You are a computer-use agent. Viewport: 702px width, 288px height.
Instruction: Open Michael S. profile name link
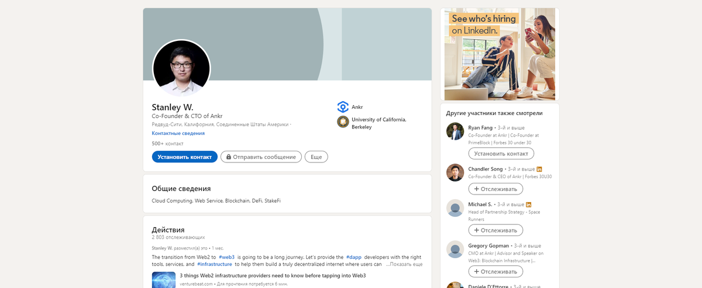click(x=480, y=204)
